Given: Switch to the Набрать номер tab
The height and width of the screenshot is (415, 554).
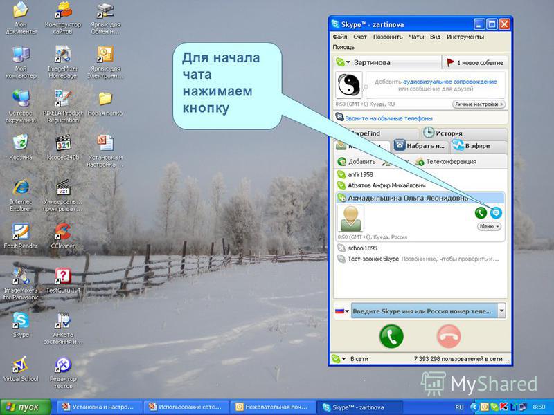Looking at the screenshot, I should [420, 146].
